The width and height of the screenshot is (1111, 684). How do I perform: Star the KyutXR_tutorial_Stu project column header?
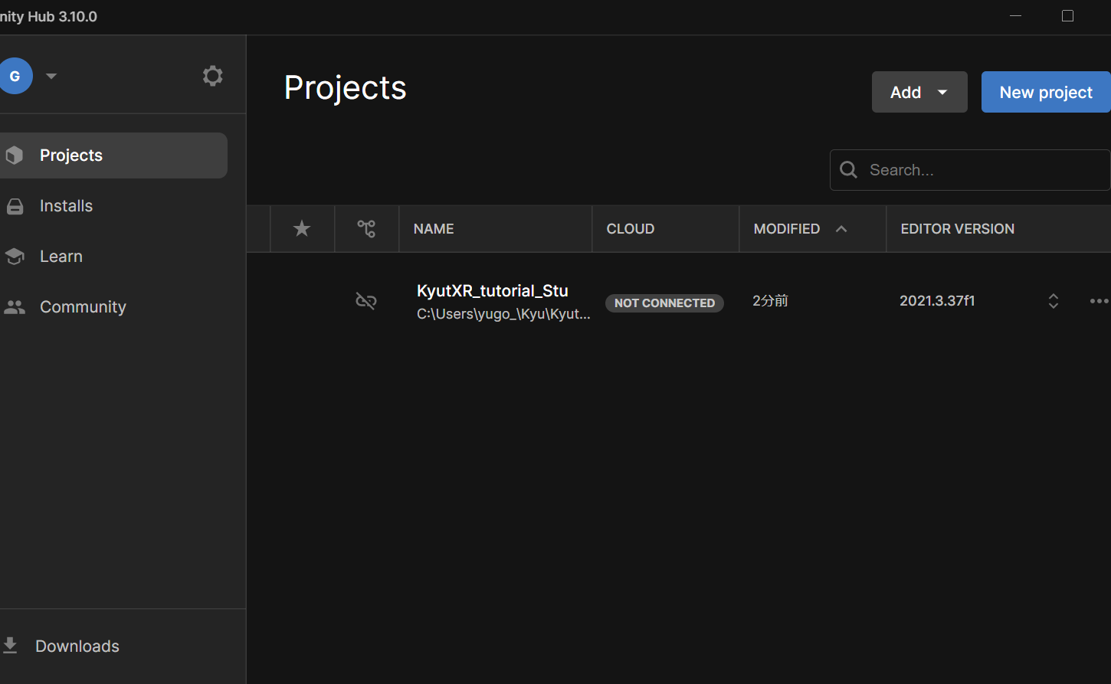301,228
